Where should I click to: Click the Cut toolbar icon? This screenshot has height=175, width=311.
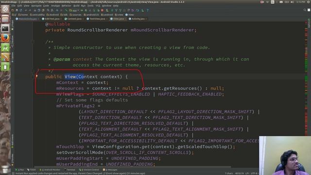35,10
